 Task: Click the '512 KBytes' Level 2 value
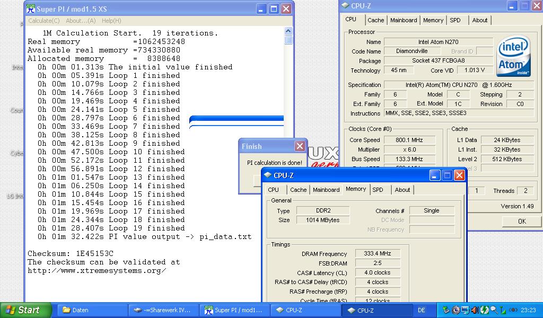click(x=507, y=159)
